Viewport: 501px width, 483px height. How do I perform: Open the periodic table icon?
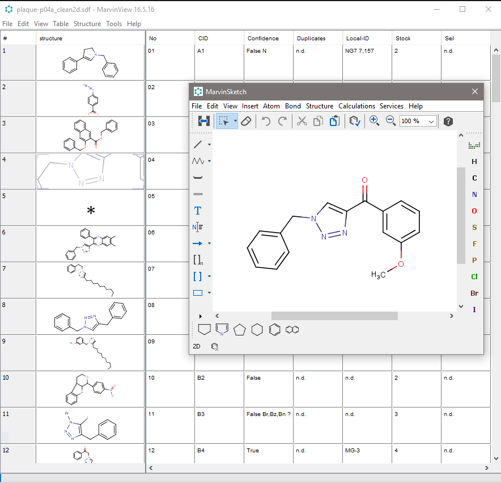coord(474,146)
